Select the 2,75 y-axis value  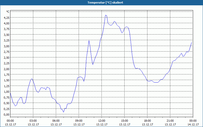7,52
